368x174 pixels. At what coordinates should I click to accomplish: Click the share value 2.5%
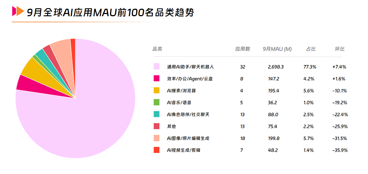[x=308, y=114]
